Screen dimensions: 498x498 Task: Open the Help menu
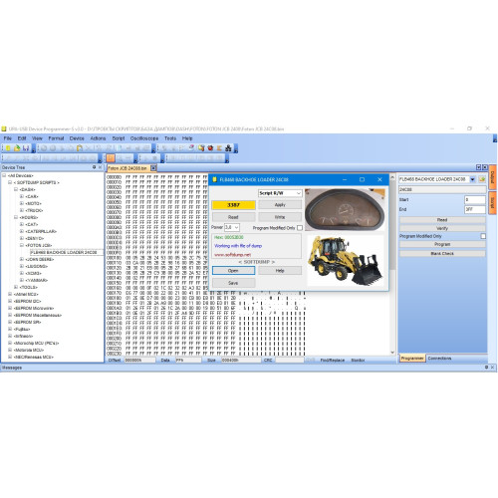coord(187,138)
